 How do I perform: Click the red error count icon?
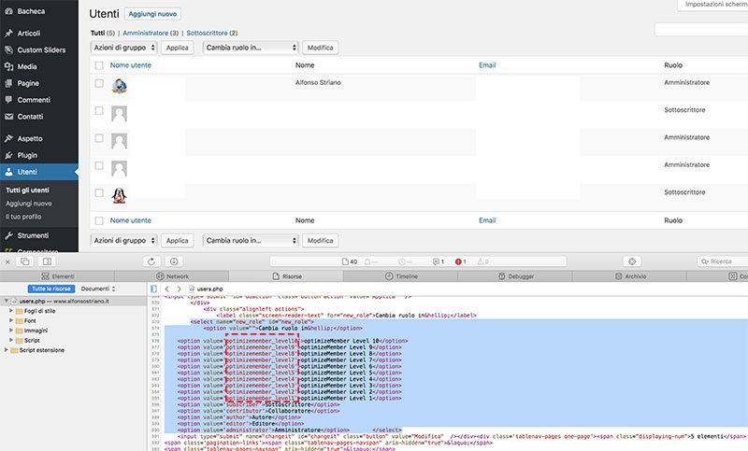[x=458, y=261]
